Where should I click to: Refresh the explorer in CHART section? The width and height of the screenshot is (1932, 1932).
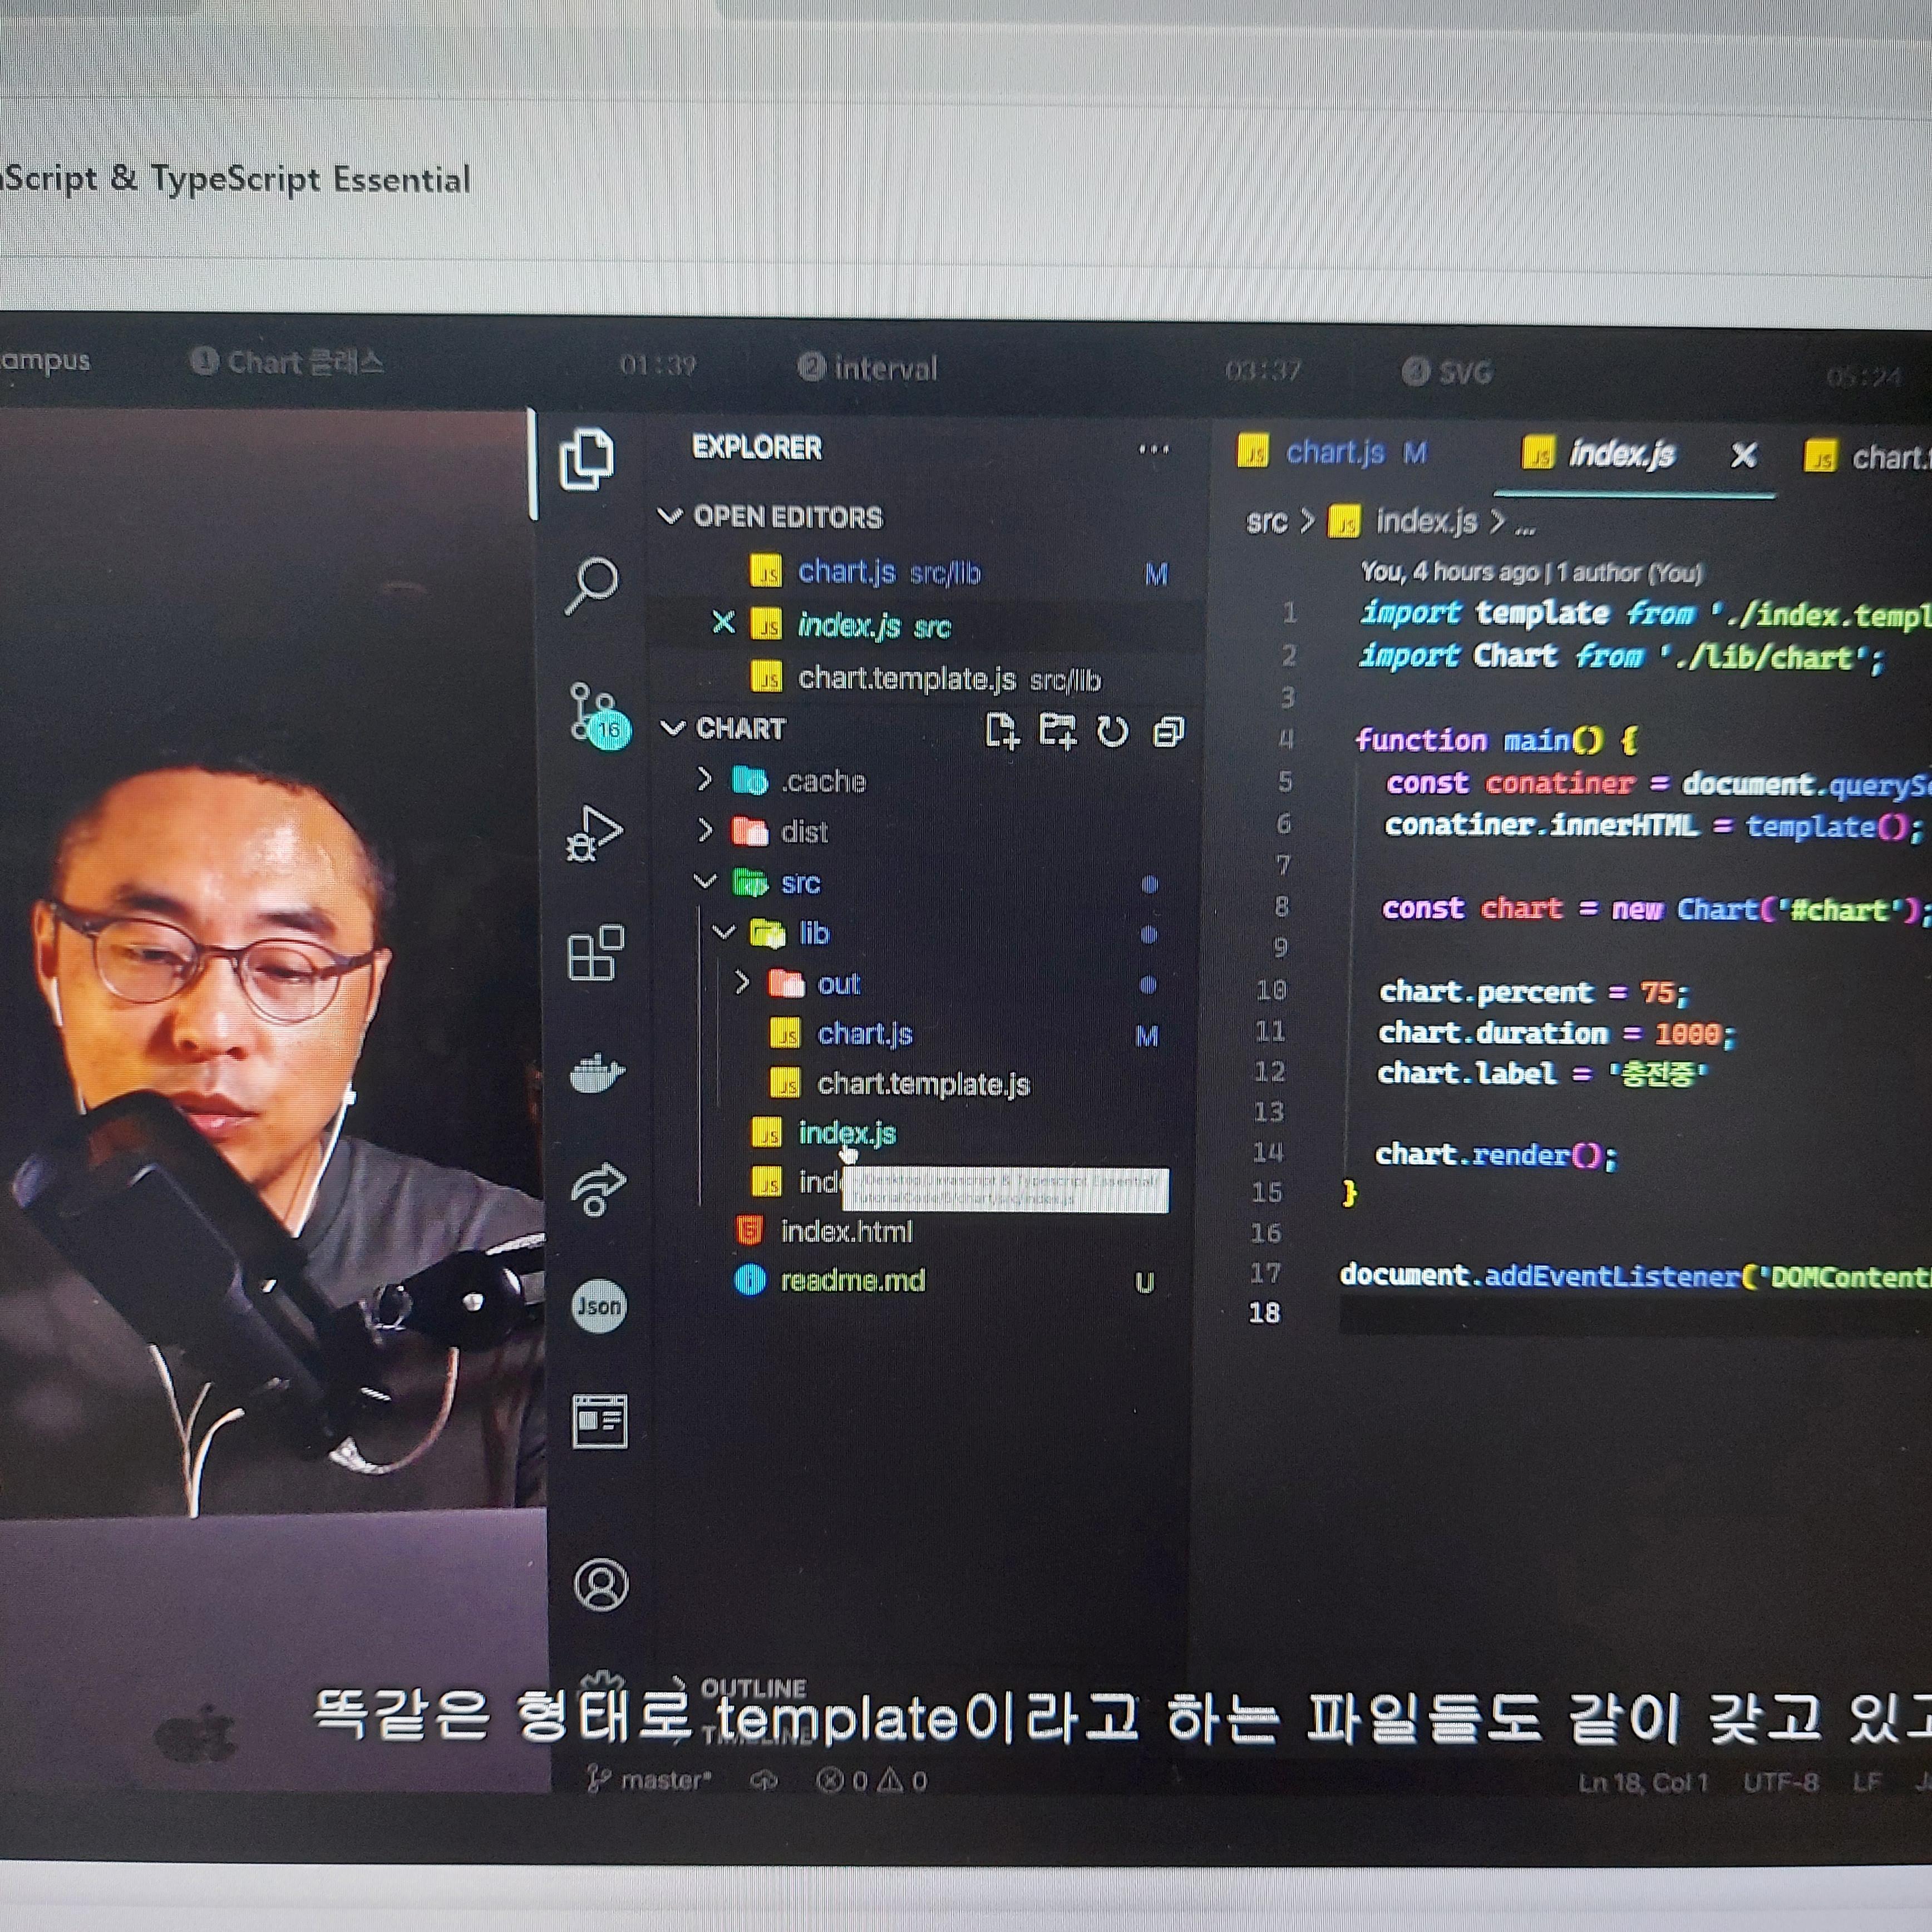click(1112, 732)
